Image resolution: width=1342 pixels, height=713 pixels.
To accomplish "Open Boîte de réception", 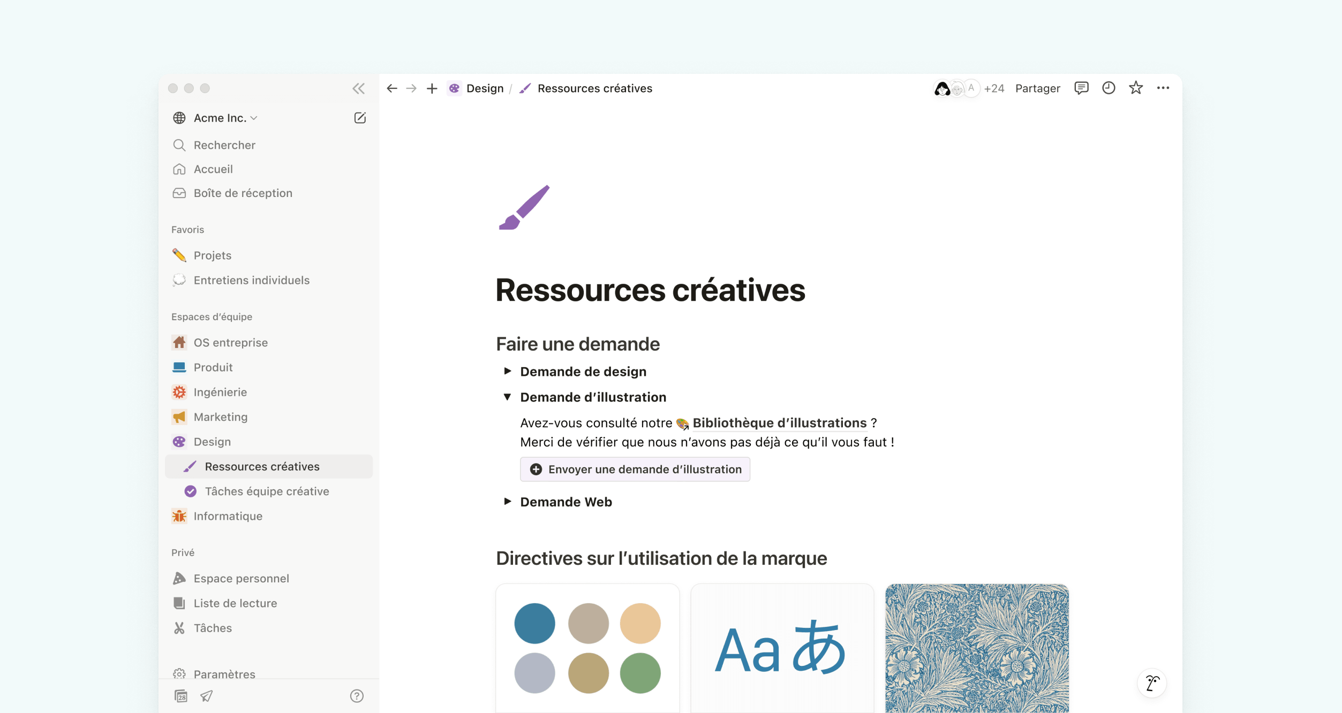I will [269, 193].
